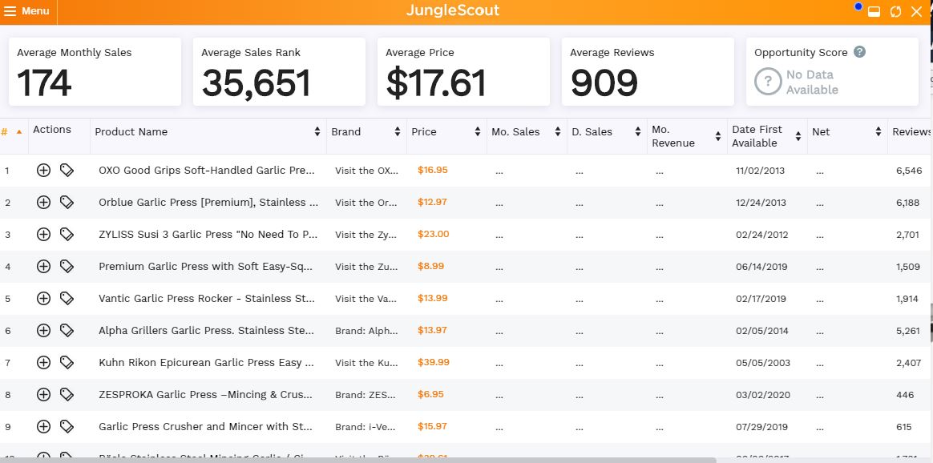The height and width of the screenshot is (463, 933).
Task: Add the OXO Good Grips product via plus icon
Action: pos(43,170)
